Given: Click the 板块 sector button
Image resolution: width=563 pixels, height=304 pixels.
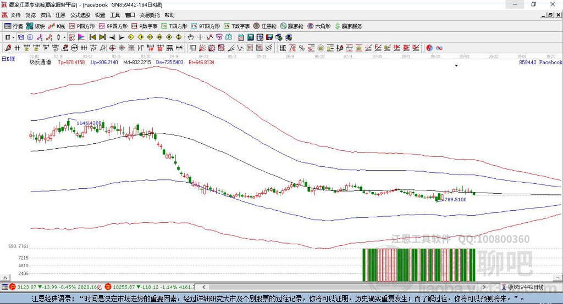Looking at the screenshot, I should [x=36, y=26].
